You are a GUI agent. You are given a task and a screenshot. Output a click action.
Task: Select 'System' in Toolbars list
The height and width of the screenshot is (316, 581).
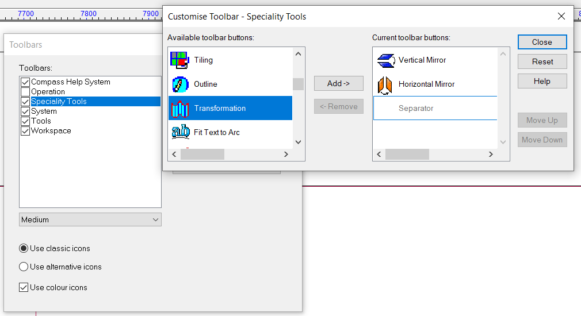pyautogui.click(x=44, y=111)
